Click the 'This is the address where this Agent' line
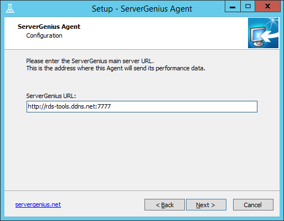Image resolution: width=284 pixels, height=221 pixels. pos(116,68)
